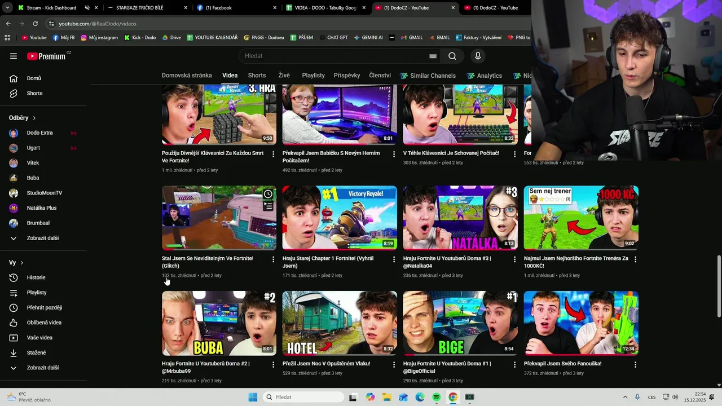722x406 pixels.
Task: Open options for Hraju Starej Chapter 1 video
Action: tap(394, 259)
